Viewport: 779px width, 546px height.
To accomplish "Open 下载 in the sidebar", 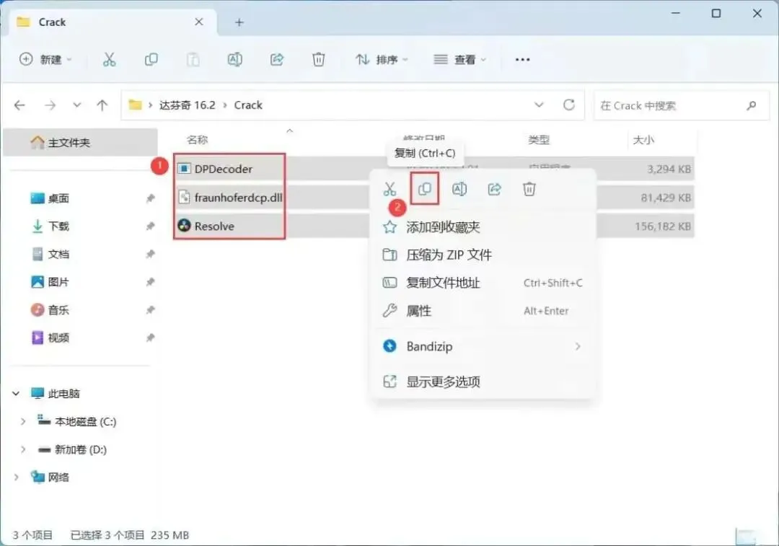I will 58,226.
